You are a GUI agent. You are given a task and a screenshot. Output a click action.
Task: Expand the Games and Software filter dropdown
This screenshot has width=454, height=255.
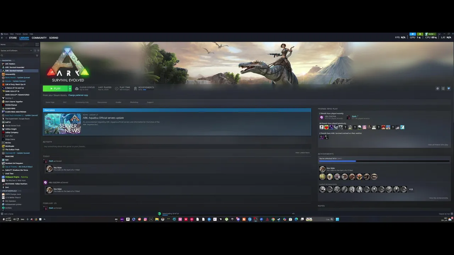(16, 51)
